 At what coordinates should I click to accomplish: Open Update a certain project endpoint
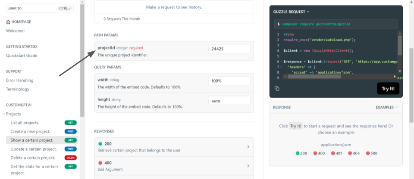click(34, 149)
